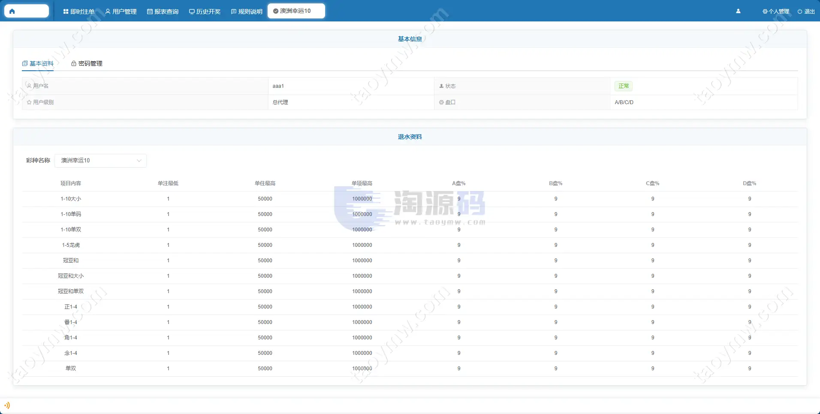Select the 冠亚和 row label
This screenshot has height=414, width=820.
coord(71,261)
